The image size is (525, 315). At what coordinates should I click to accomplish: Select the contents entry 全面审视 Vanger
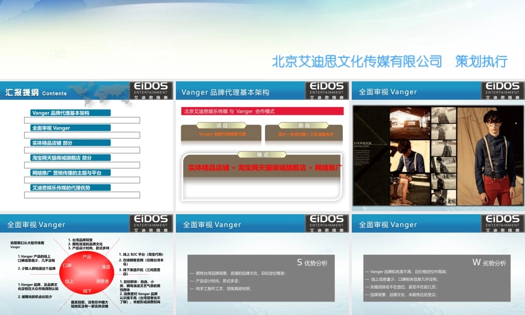(70, 128)
